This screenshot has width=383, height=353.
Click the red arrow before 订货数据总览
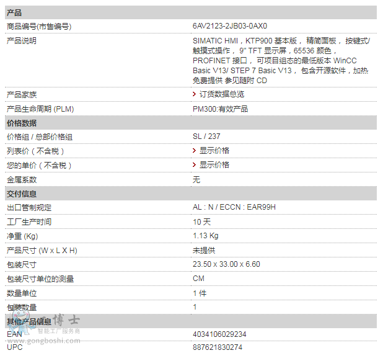194,94
